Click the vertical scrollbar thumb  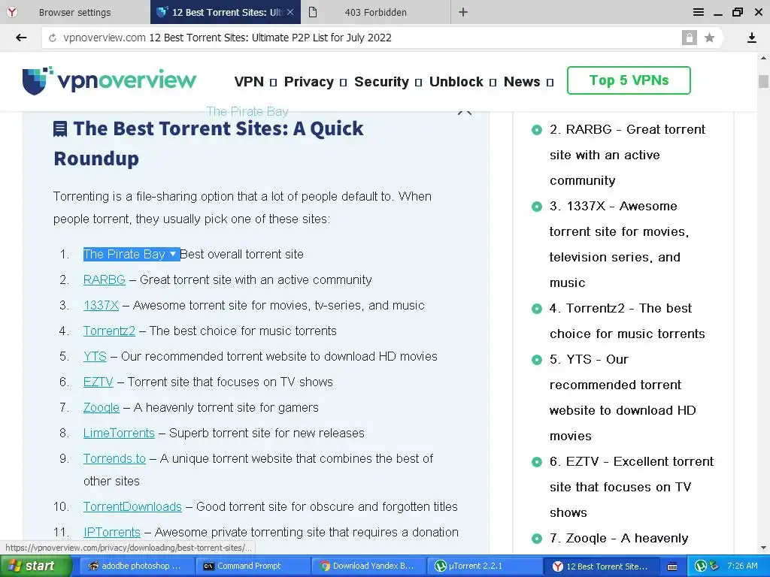click(x=763, y=81)
